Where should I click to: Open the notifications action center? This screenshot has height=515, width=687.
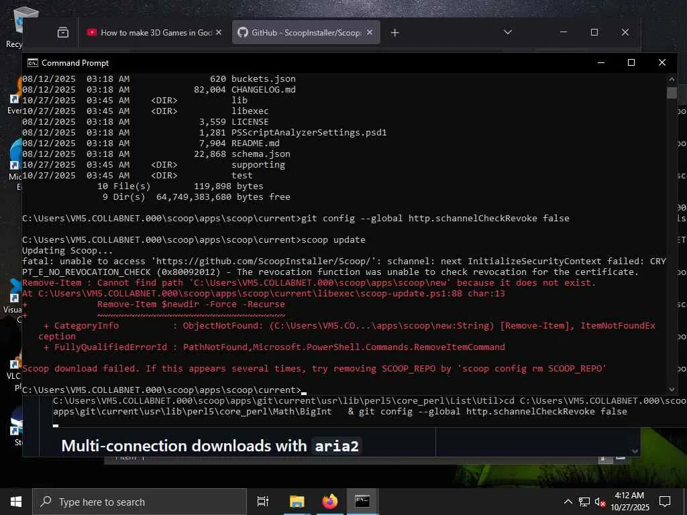click(665, 502)
